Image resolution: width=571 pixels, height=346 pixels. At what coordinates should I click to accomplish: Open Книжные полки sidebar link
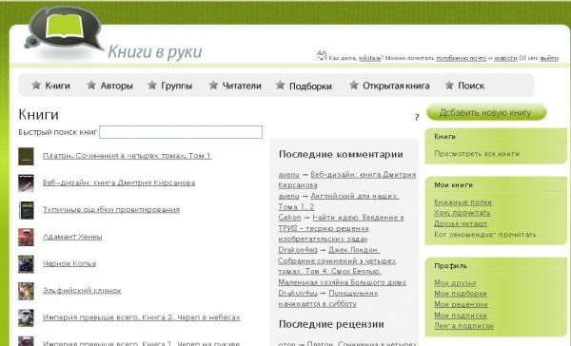463,202
